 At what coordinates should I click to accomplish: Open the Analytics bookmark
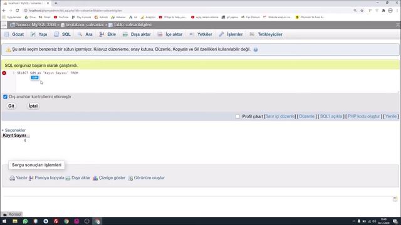click(148, 17)
